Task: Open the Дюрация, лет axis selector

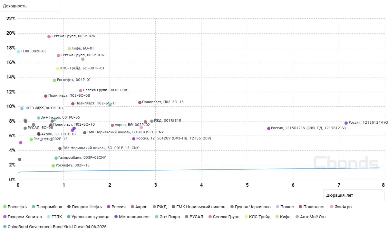Action: click(354, 195)
